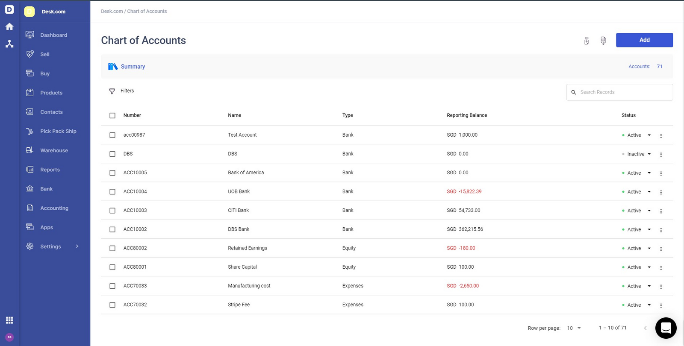Viewport: 684px width, 346px height.
Task: Open rows per page dropdown
Action: click(x=574, y=328)
